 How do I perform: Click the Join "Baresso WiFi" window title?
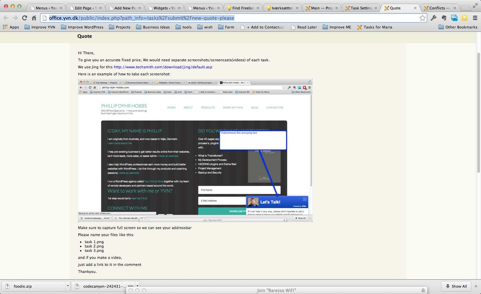pos(276,290)
